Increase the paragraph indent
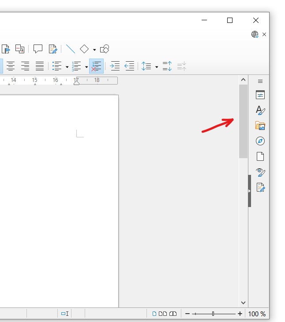Screen dimensions: 285x322 click(115, 66)
